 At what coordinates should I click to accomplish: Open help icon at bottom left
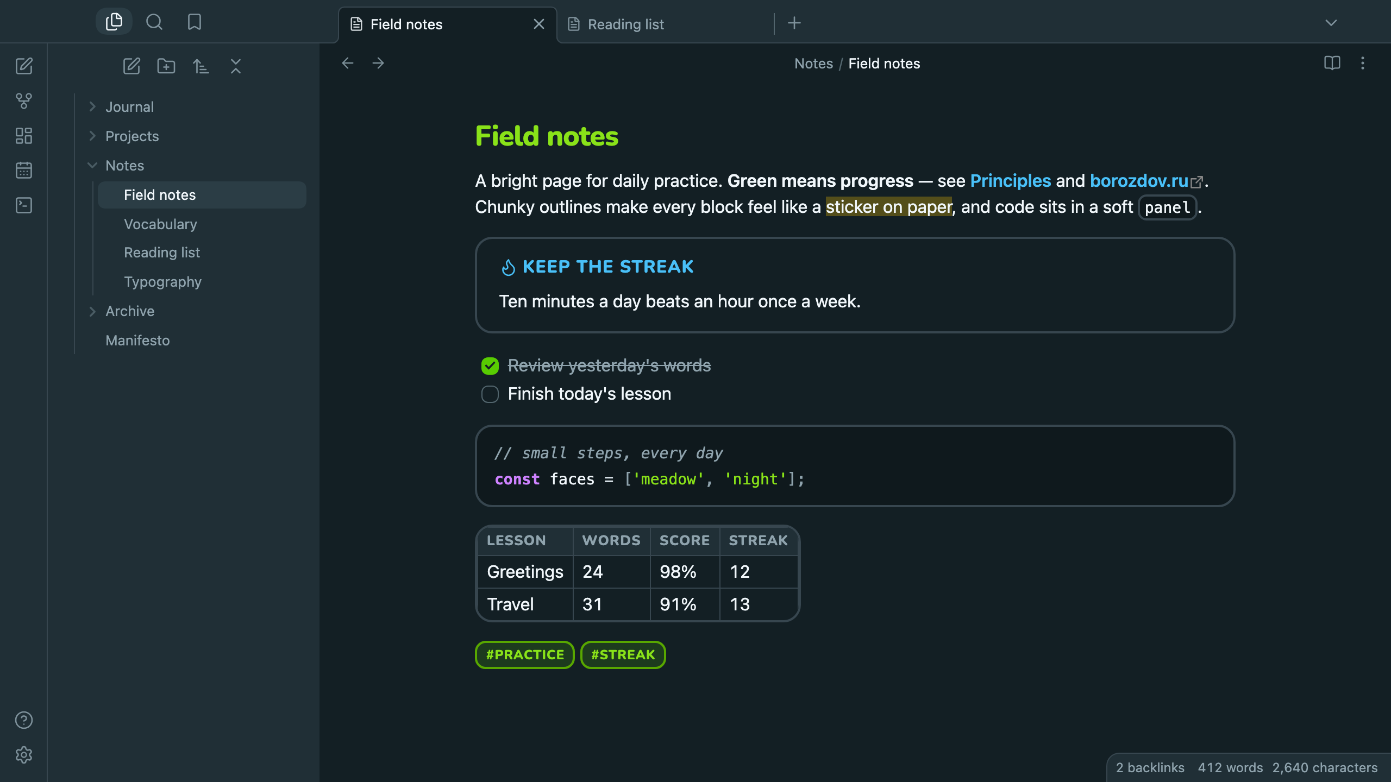(x=24, y=720)
